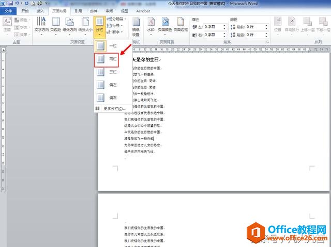
Task: Click the 页面边框 page borders icon
Action: [x=181, y=25]
